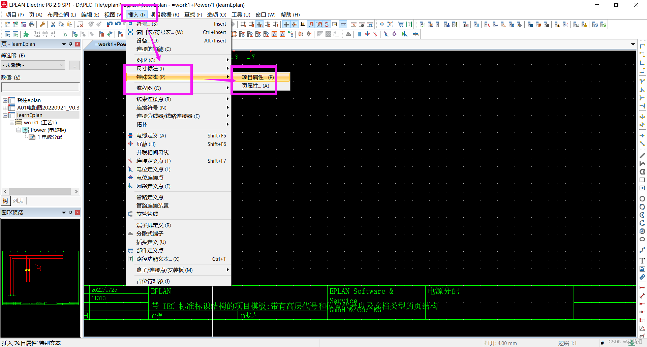Viewport: 647px width, 347px height.
Task: Collapse the learnEplan project node
Action: point(5,115)
